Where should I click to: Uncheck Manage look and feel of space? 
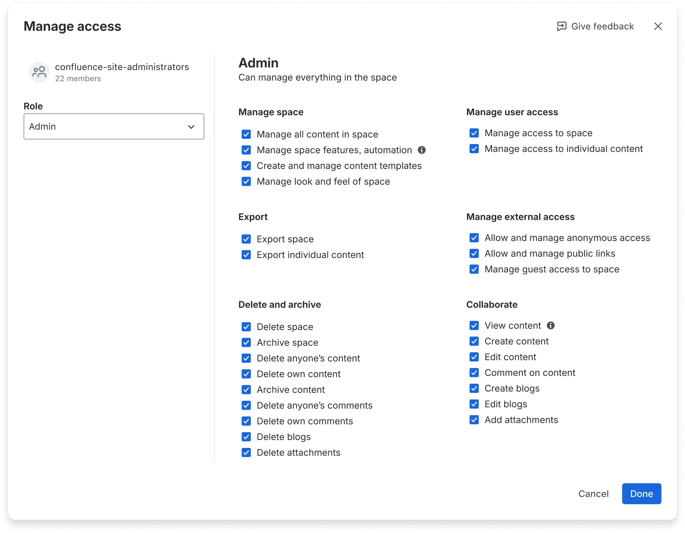246,181
